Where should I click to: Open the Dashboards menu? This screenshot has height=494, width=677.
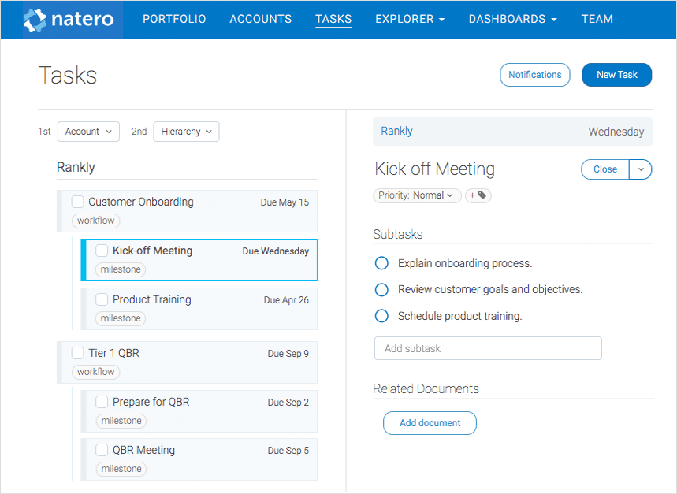pos(512,19)
